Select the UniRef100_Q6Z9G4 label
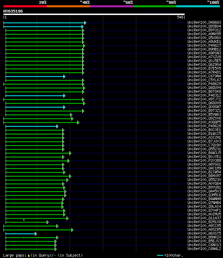Image resolution: width=223 pixels, height=258 pixels. tap(204, 64)
